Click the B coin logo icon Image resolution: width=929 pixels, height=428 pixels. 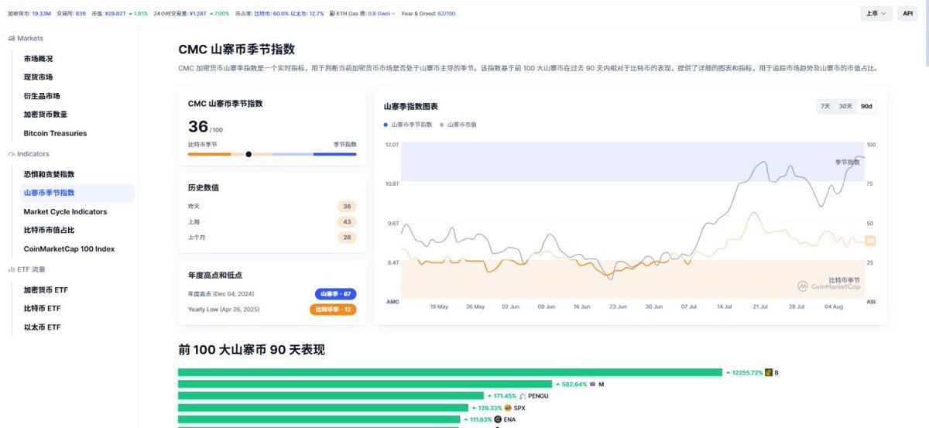(769, 373)
